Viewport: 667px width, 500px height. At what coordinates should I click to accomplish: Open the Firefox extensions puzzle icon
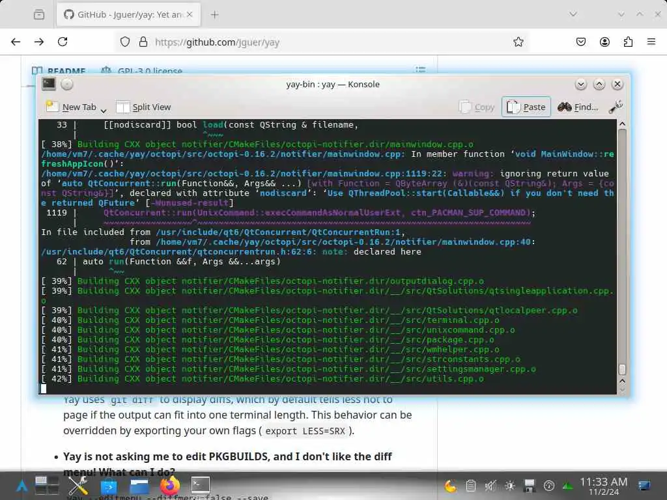click(x=628, y=42)
